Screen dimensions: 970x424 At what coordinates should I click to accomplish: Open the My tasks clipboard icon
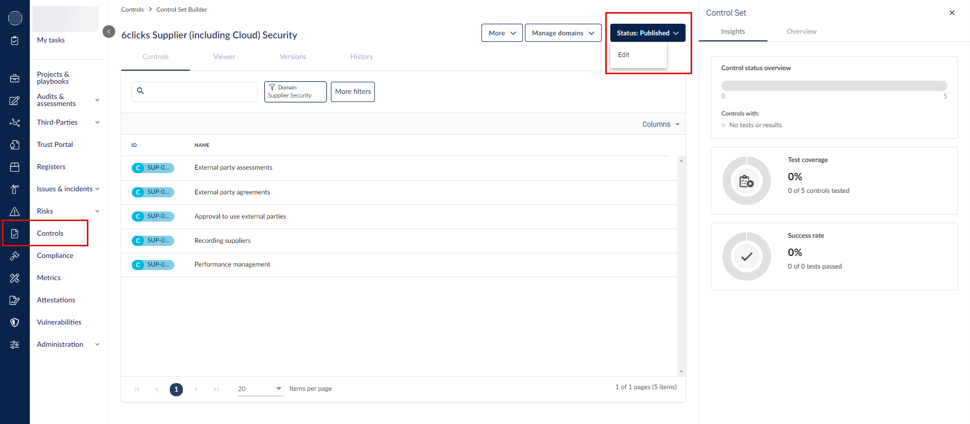click(x=15, y=40)
